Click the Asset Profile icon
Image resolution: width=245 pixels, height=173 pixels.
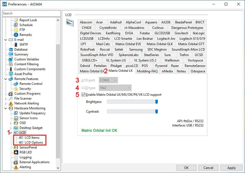tap(11, 74)
